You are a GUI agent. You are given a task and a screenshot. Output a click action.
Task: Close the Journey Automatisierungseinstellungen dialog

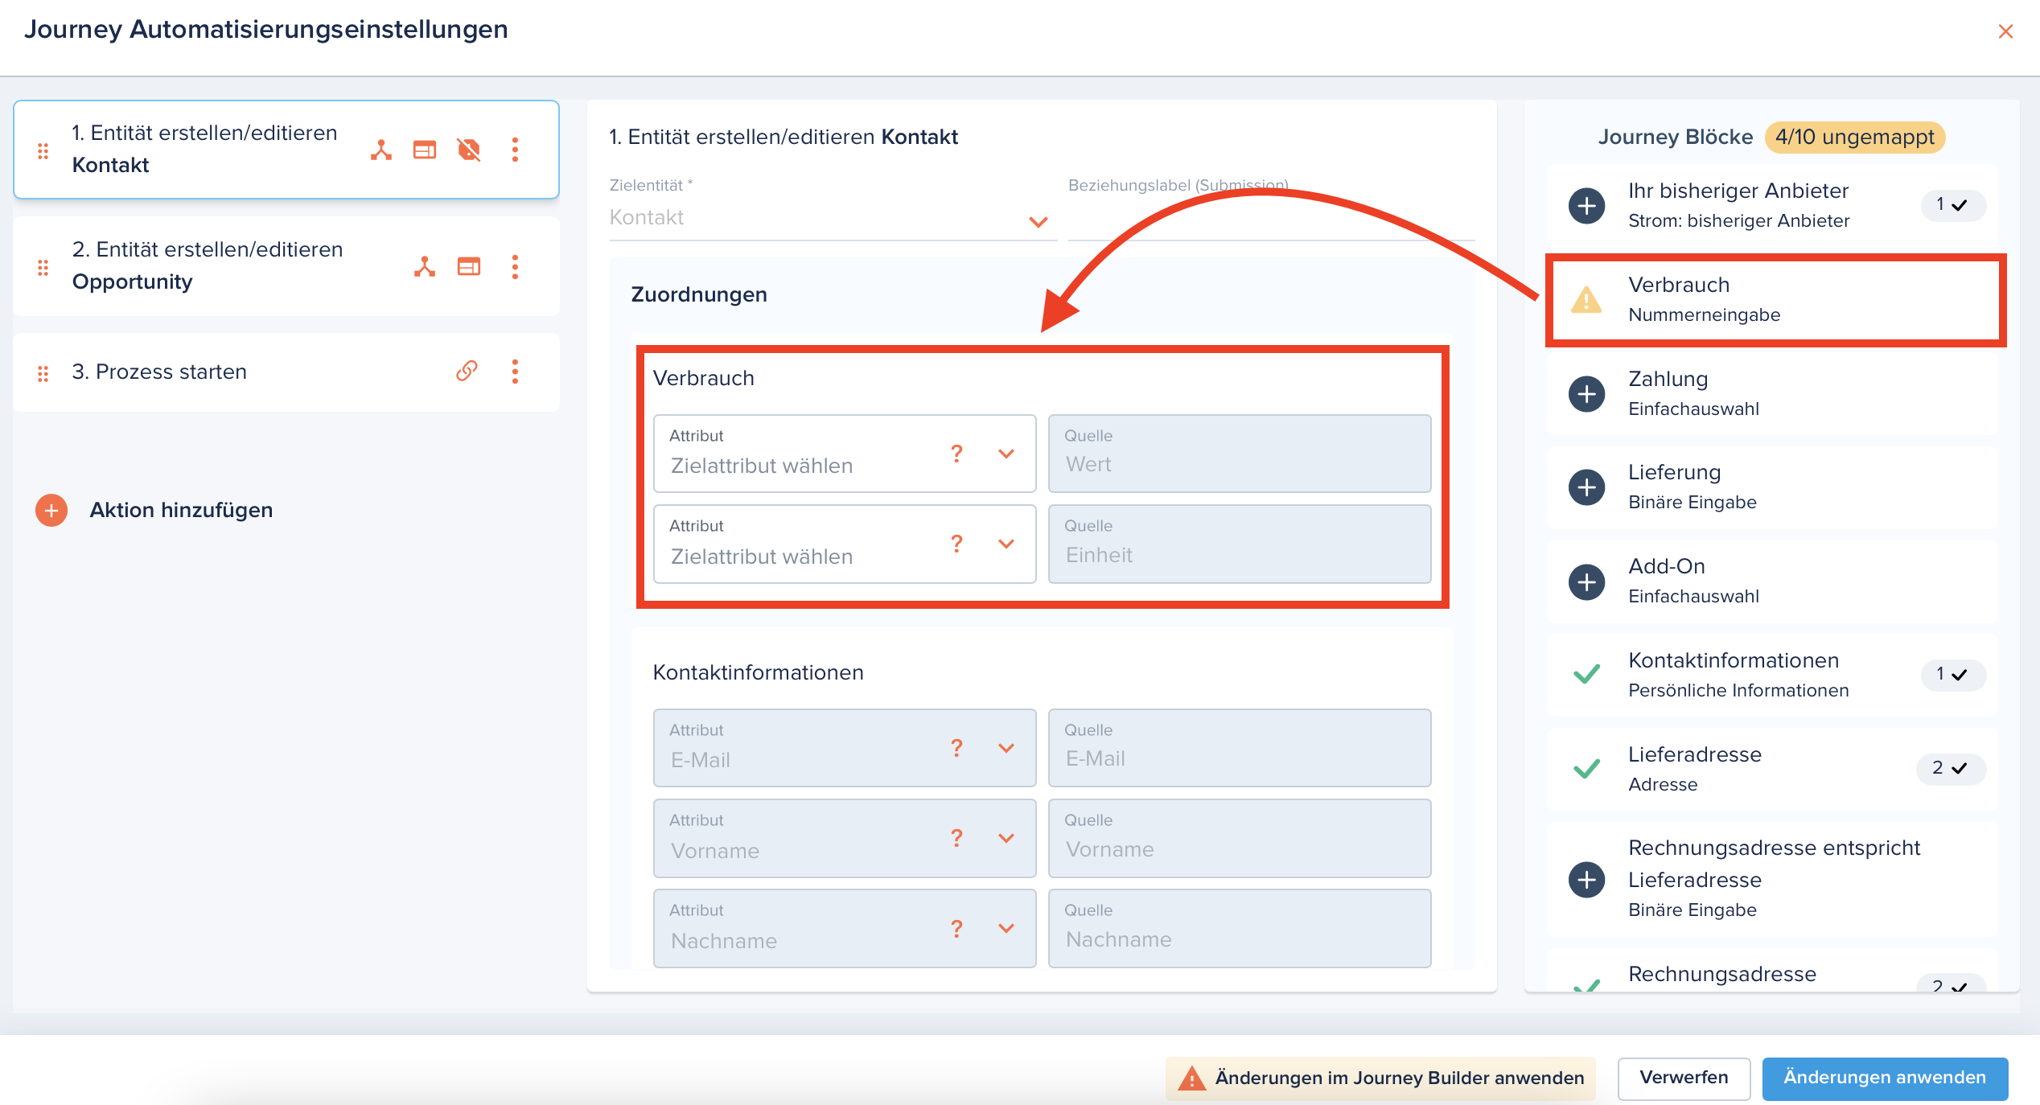point(2005,31)
